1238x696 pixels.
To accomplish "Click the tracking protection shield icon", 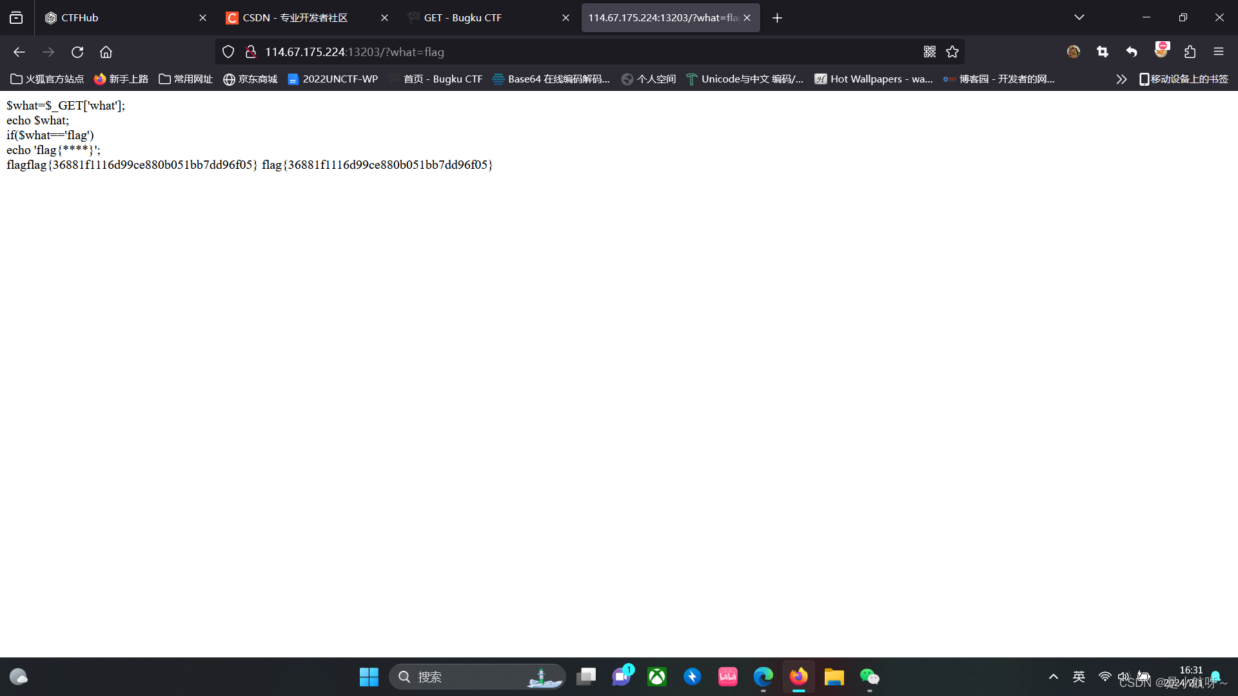I will (x=228, y=52).
